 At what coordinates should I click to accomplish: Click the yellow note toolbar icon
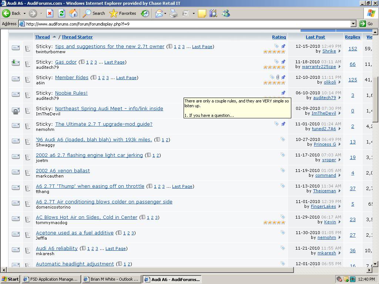pyautogui.click(x=202, y=13)
